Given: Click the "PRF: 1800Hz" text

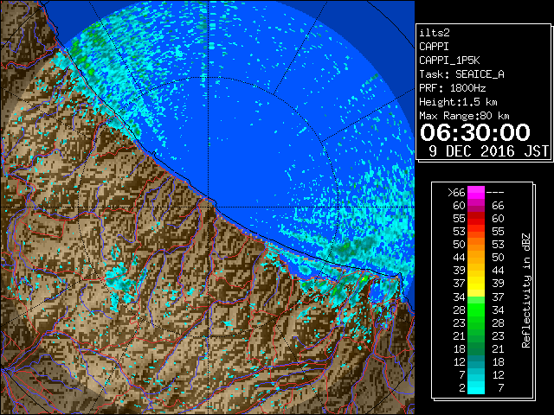Looking at the screenshot, I should 452,88.
